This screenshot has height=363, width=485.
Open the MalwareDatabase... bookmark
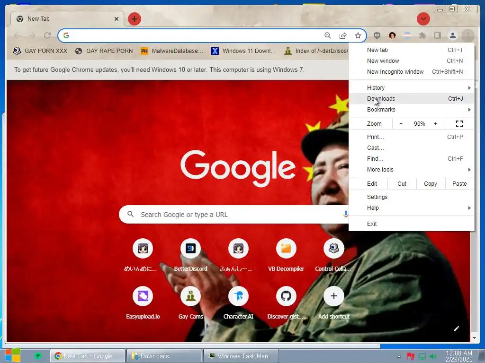coord(171,51)
